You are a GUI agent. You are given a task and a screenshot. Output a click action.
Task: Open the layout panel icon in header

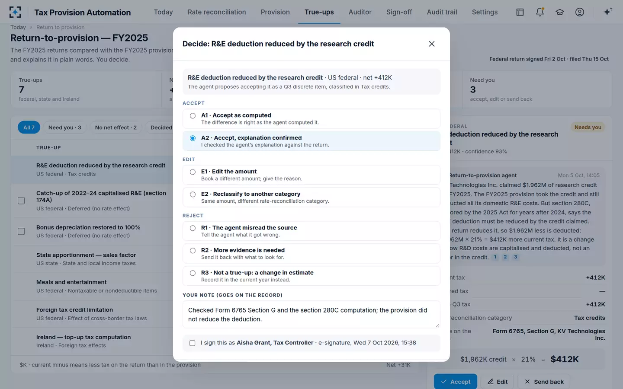click(x=520, y=12)
